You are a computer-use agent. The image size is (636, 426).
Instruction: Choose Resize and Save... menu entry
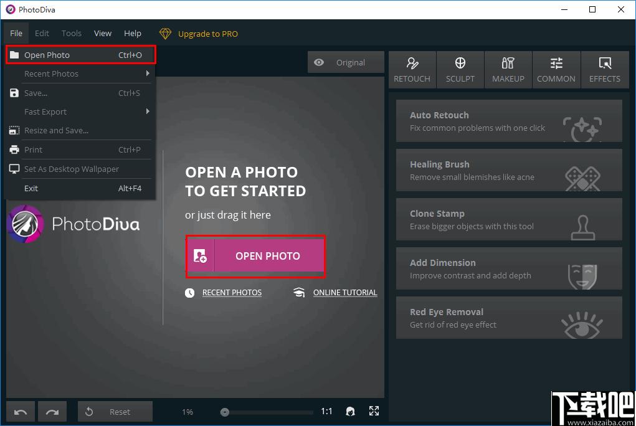(x=80, y=130)
